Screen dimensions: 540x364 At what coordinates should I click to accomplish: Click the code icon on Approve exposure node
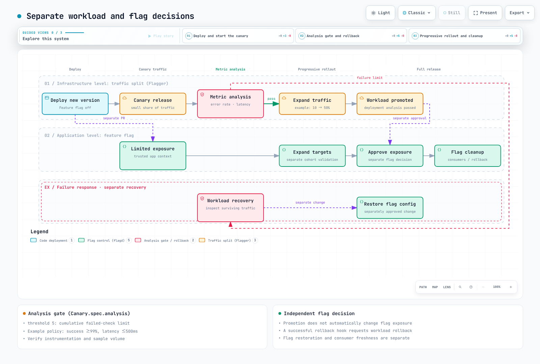coord(362,150)
